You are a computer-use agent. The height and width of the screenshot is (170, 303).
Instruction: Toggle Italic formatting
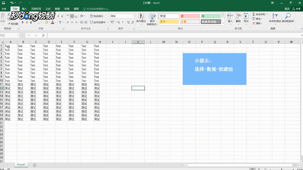27,23
